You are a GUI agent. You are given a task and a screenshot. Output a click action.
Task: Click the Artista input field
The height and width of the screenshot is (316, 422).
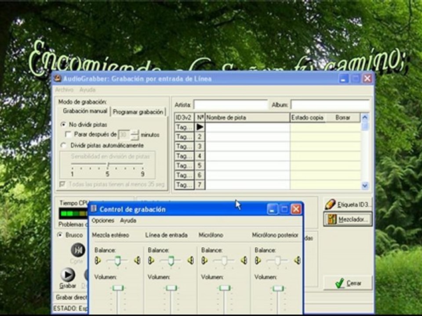click(x=231, y=105)
